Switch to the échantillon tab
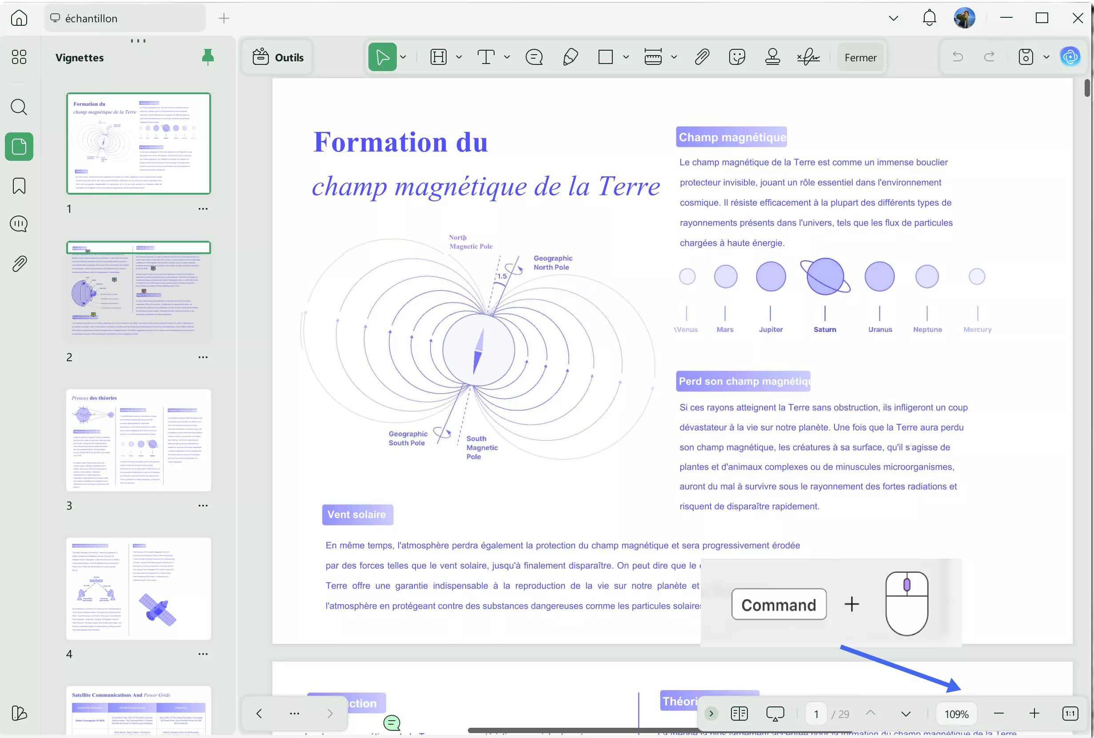Screen dimensions: 1094x738 click(x=125, y=18)
